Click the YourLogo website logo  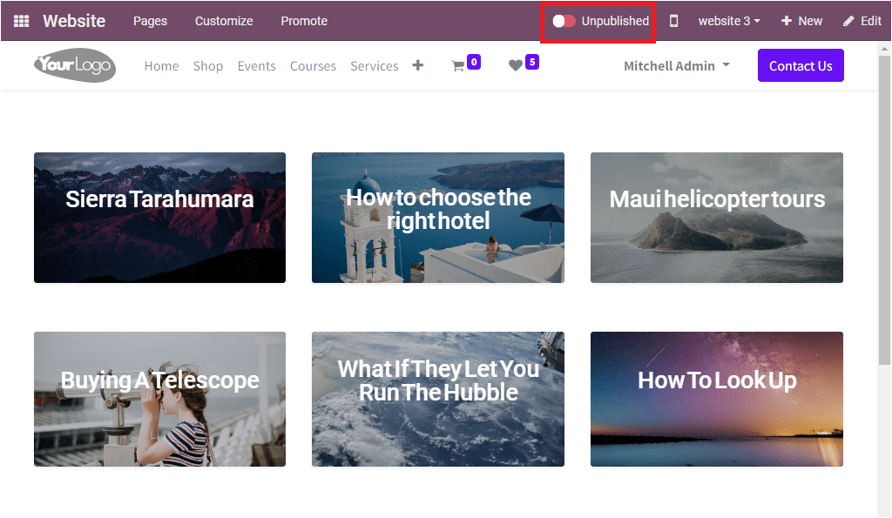[74, 64]
